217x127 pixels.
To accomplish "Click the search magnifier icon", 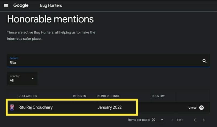I will (x=204, y=61).
